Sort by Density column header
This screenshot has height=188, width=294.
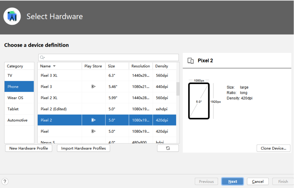(x=164, y=66)
